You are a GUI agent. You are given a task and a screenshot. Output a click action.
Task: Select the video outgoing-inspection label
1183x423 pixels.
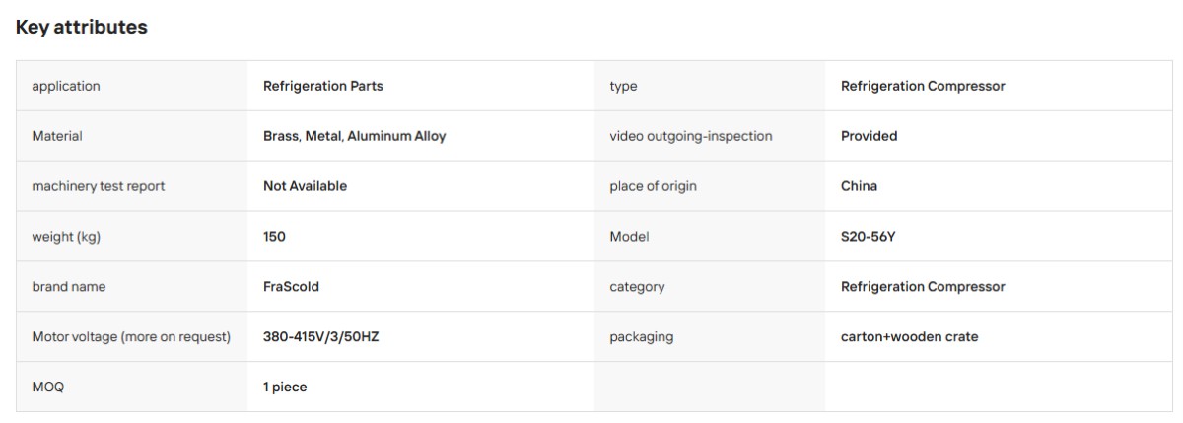[x=691, y=136]
